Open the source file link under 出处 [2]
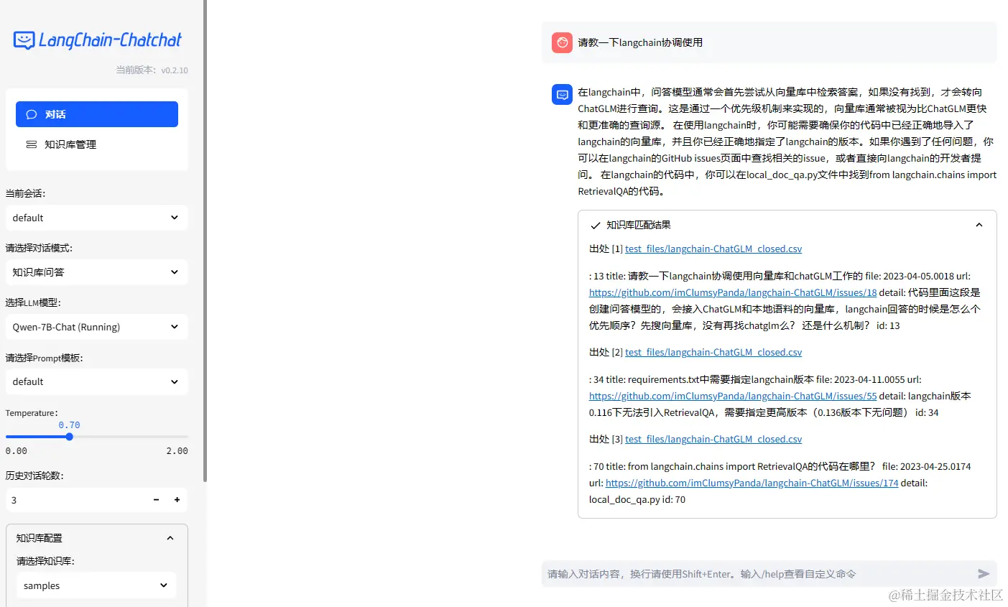 coord(713,352)
